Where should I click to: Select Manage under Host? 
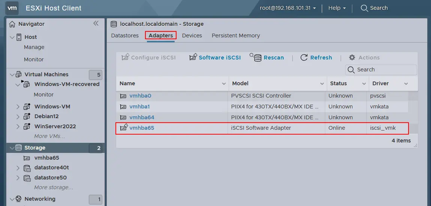click(x=34, y=47)
